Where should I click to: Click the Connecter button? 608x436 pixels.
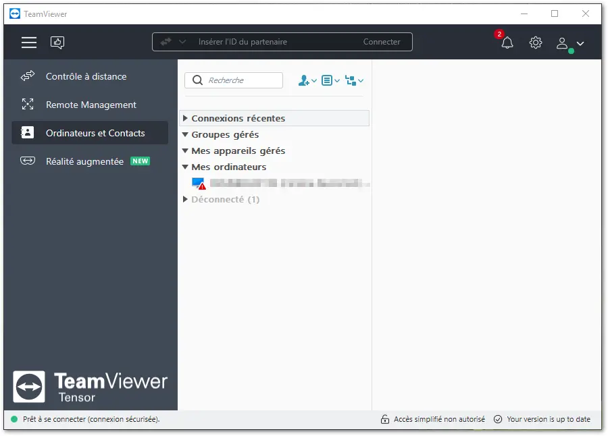coord(382,42)
